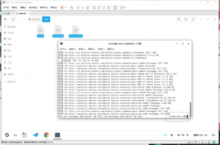
Task: Open the volume control in system tray
Action: [x=183, y=135]
